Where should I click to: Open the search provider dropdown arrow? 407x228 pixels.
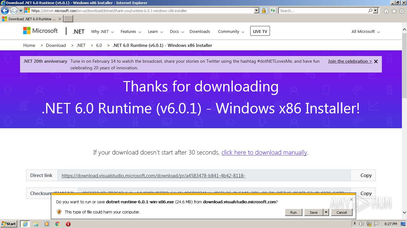tap(376, 10)
